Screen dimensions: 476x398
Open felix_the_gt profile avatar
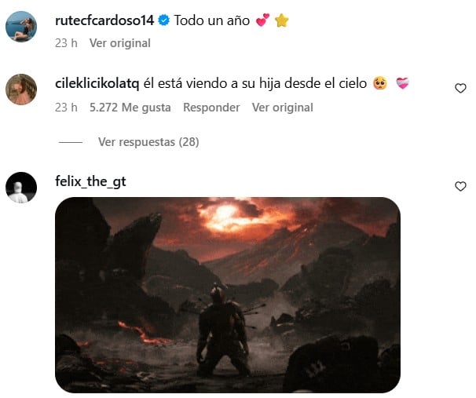21,188
